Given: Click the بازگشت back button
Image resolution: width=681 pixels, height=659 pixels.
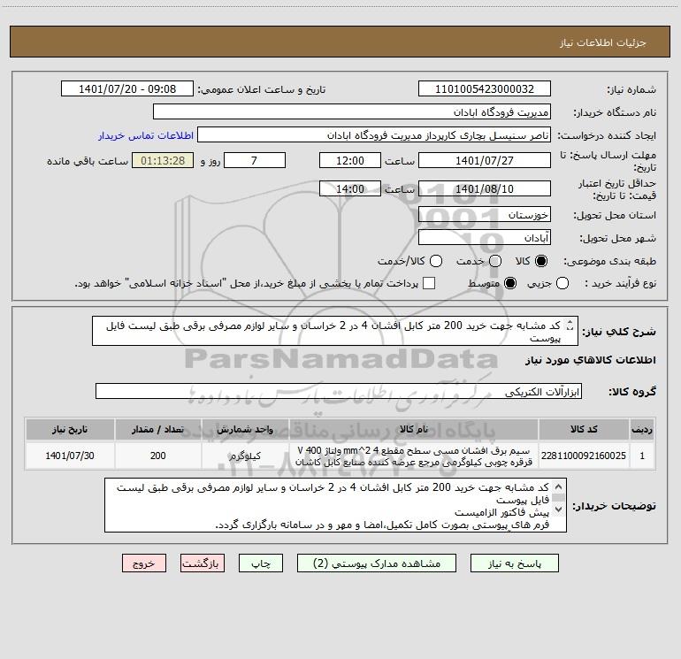Looking at the screenshot, I should 203,563.
